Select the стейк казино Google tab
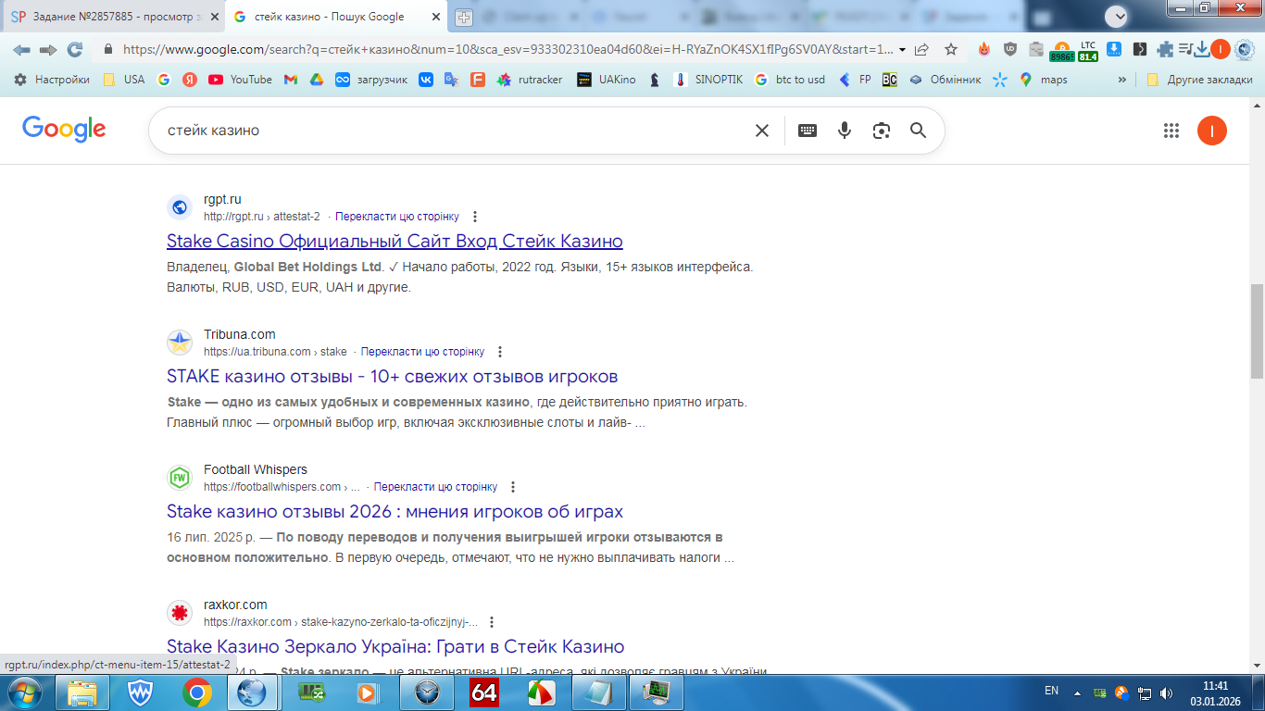Viewport: 1265px width, 711px height. pos(338,17)
